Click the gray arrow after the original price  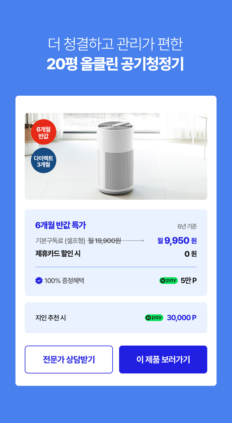(x=133, y=240)
